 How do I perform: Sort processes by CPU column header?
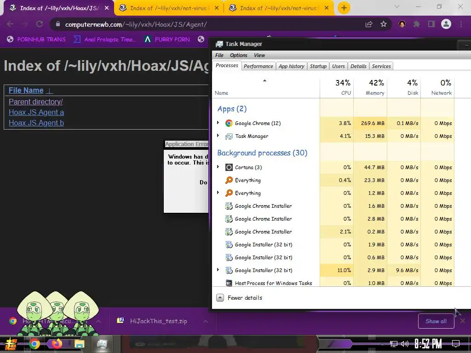coord(337,87)
